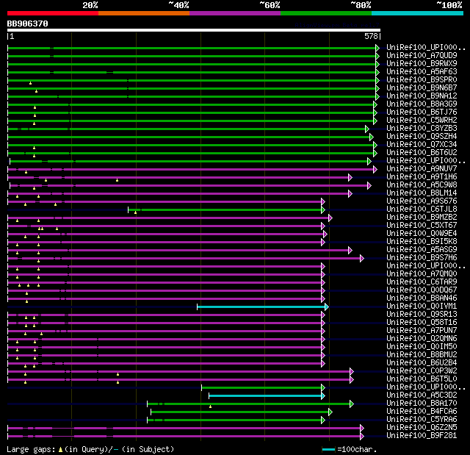
Task: Click the orange ~40% legend color bar
Action: pos(144,13)
